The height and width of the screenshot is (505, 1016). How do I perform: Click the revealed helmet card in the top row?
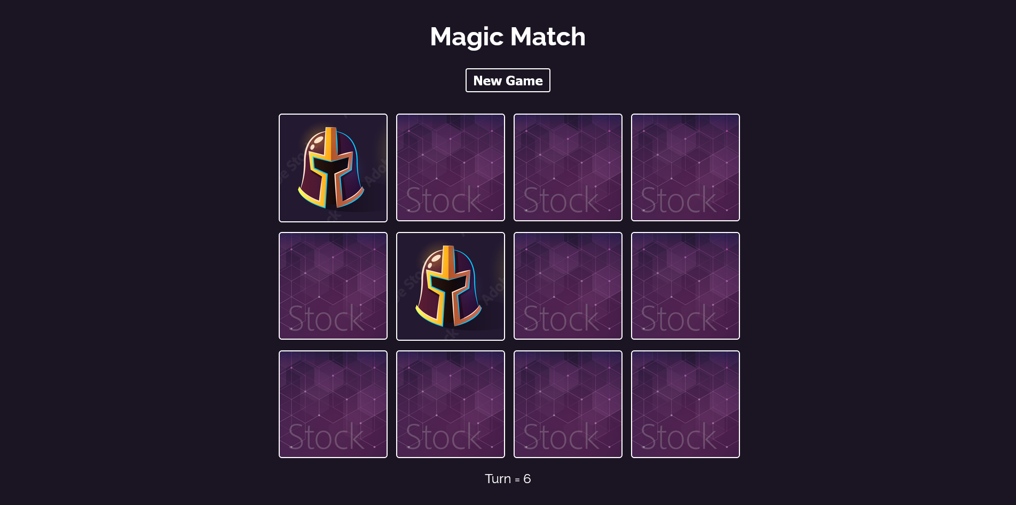coord(333,168)
